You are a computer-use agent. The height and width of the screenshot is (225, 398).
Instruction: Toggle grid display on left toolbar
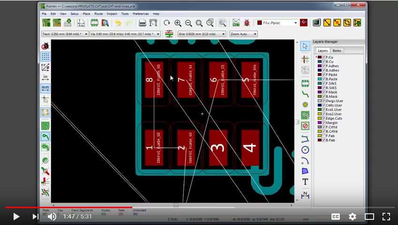[45, 57]
